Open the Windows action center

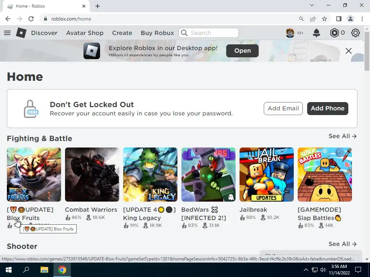click(358, 270)
